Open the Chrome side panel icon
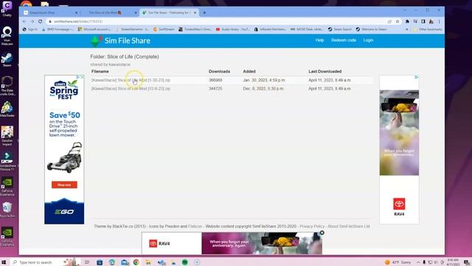 click(423, 21)
